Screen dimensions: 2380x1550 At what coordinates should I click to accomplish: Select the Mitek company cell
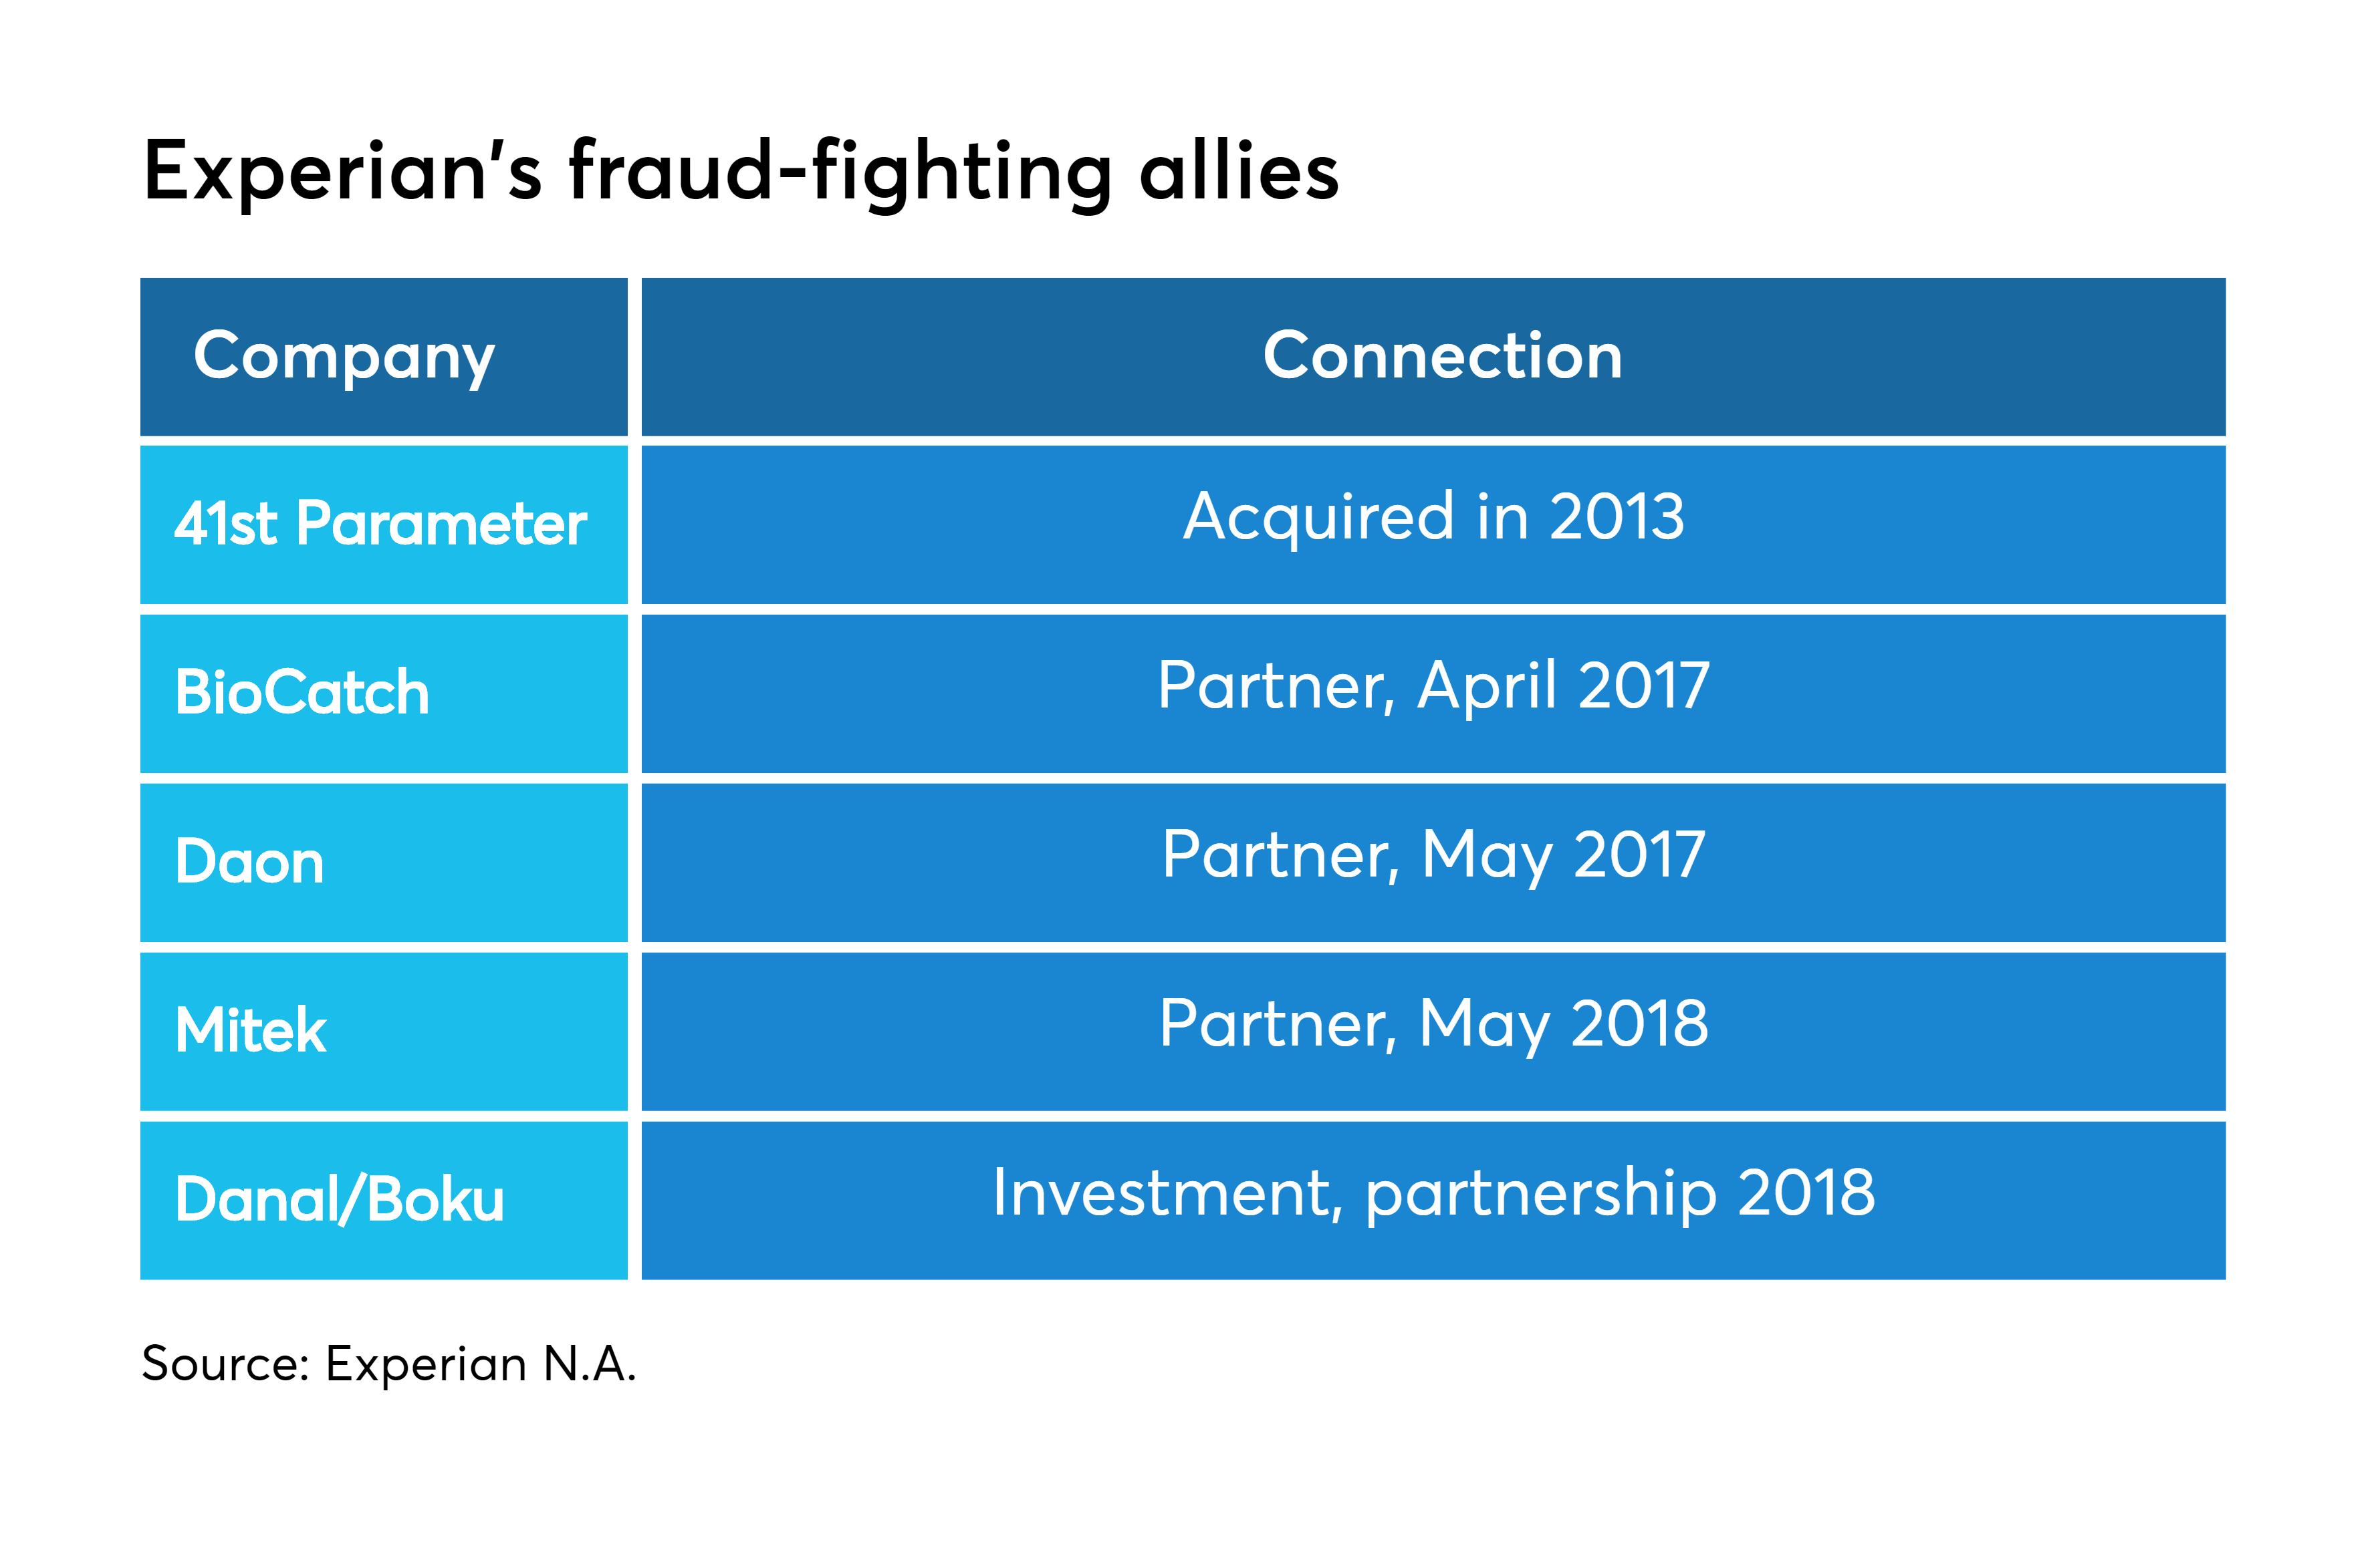pos(384,1032)
